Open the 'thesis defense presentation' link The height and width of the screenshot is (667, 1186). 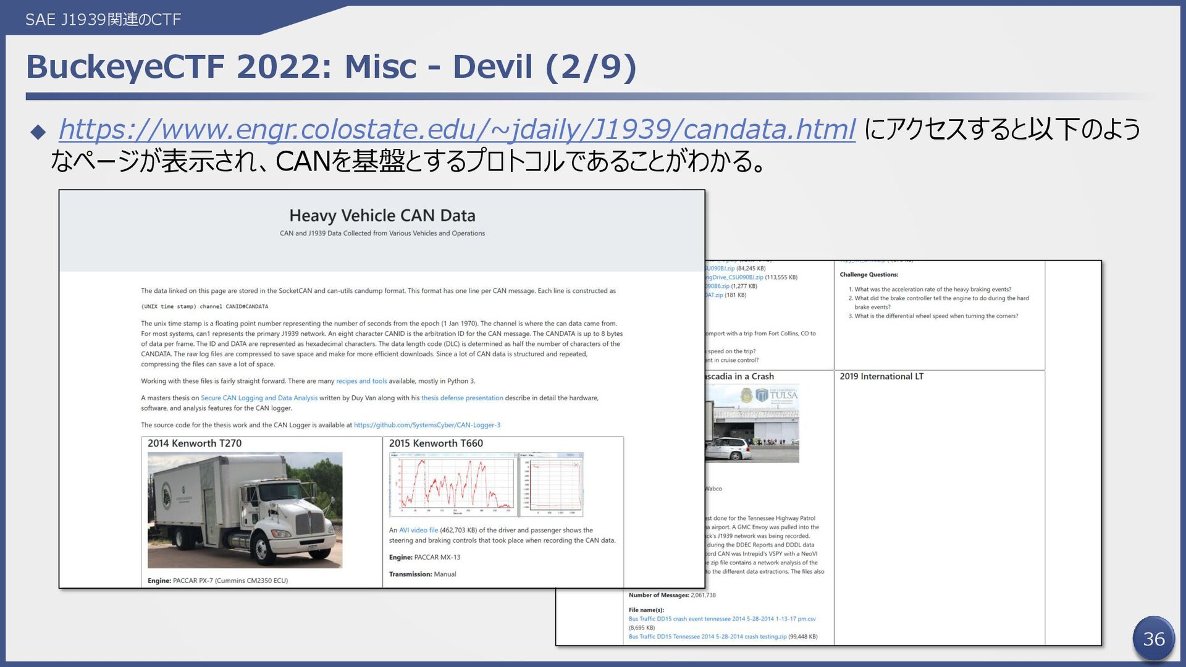click(x=462, y=398)
